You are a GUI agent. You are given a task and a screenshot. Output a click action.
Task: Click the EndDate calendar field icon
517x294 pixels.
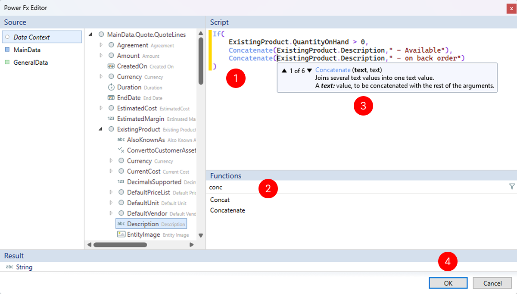[x=111, y=98]
